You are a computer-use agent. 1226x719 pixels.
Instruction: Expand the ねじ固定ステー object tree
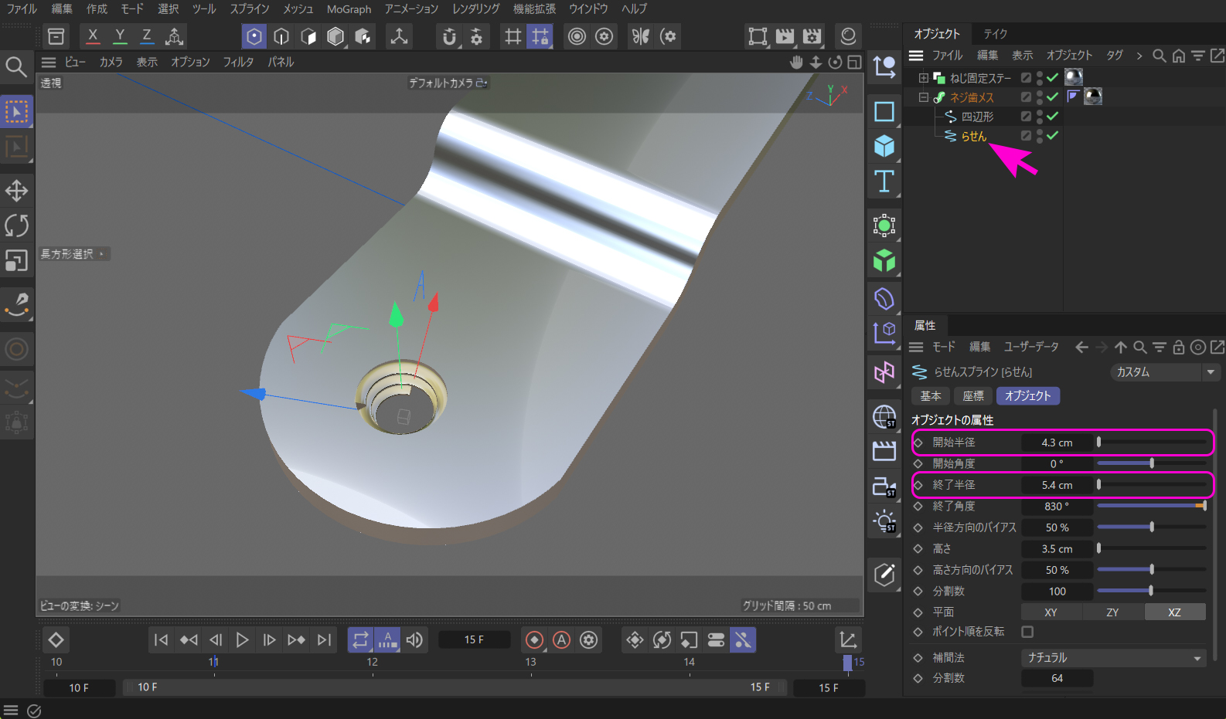coord(923,78)
